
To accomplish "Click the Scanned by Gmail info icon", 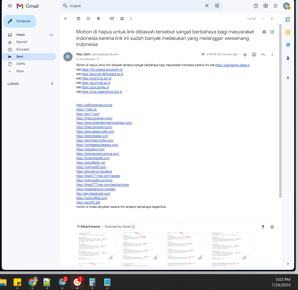I will pos(133,227).
